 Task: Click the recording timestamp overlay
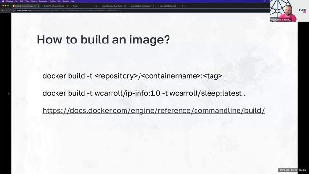tap(292, 170)
